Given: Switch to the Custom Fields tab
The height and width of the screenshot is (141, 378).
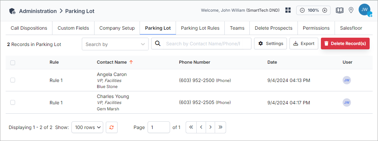Looking at the screenshot, I should [x=73, y=28].
